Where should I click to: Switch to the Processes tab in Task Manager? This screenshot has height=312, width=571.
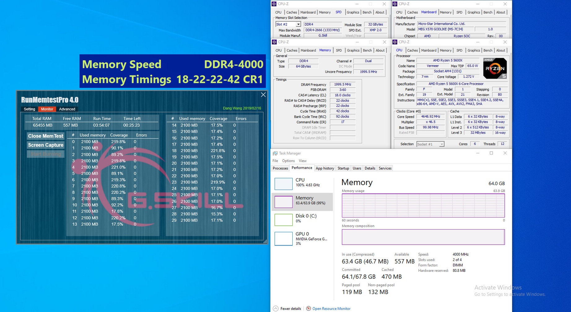pyautogui.click(x=280, y=168)
